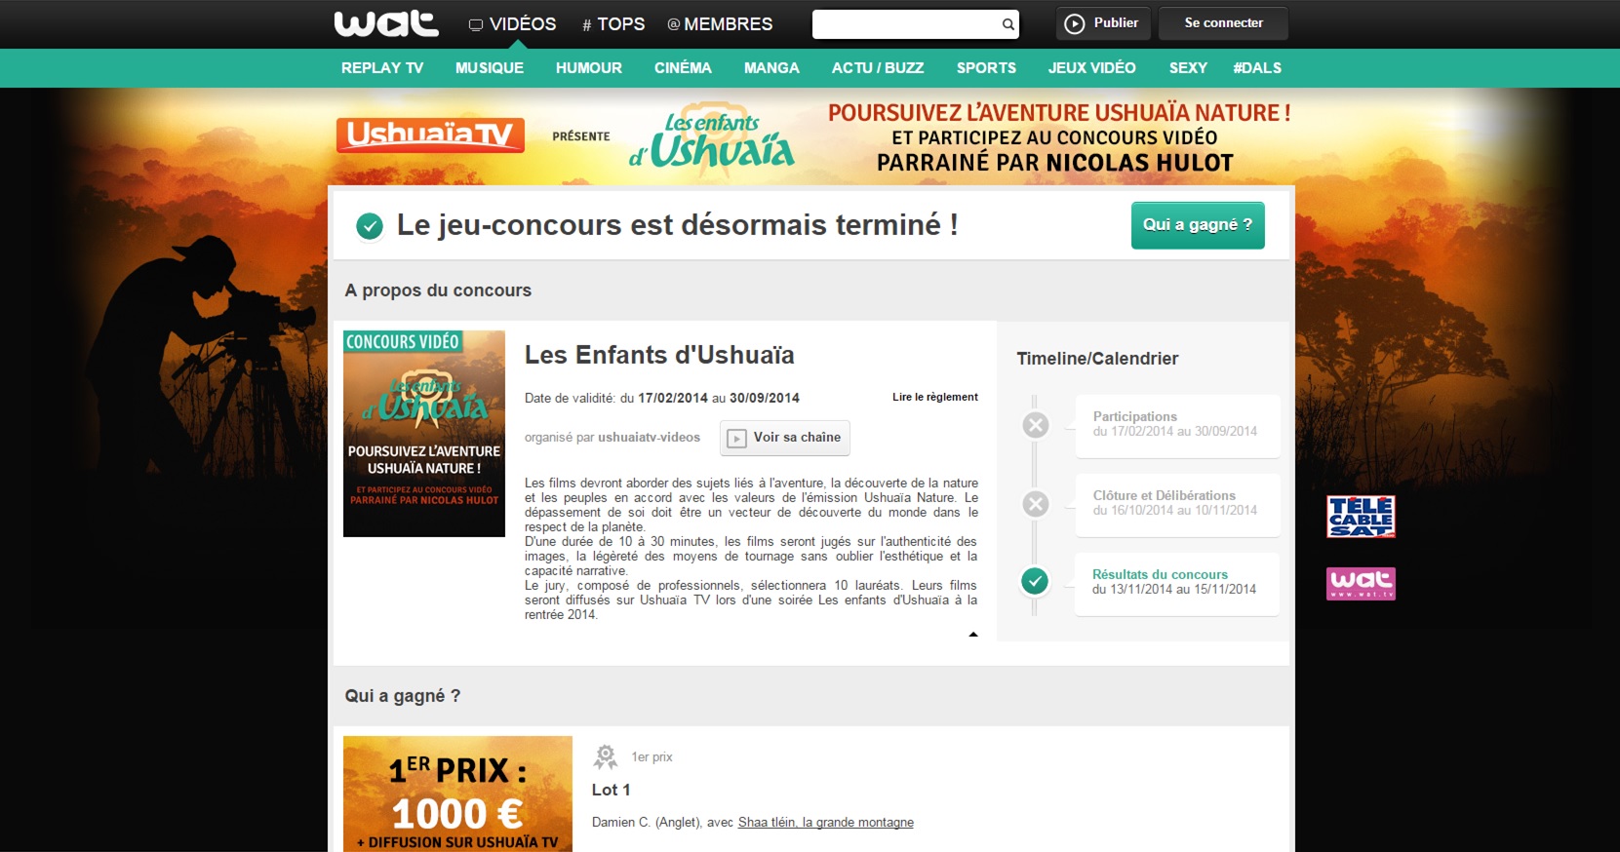Open MUSIQUE category

pos(490,68)
